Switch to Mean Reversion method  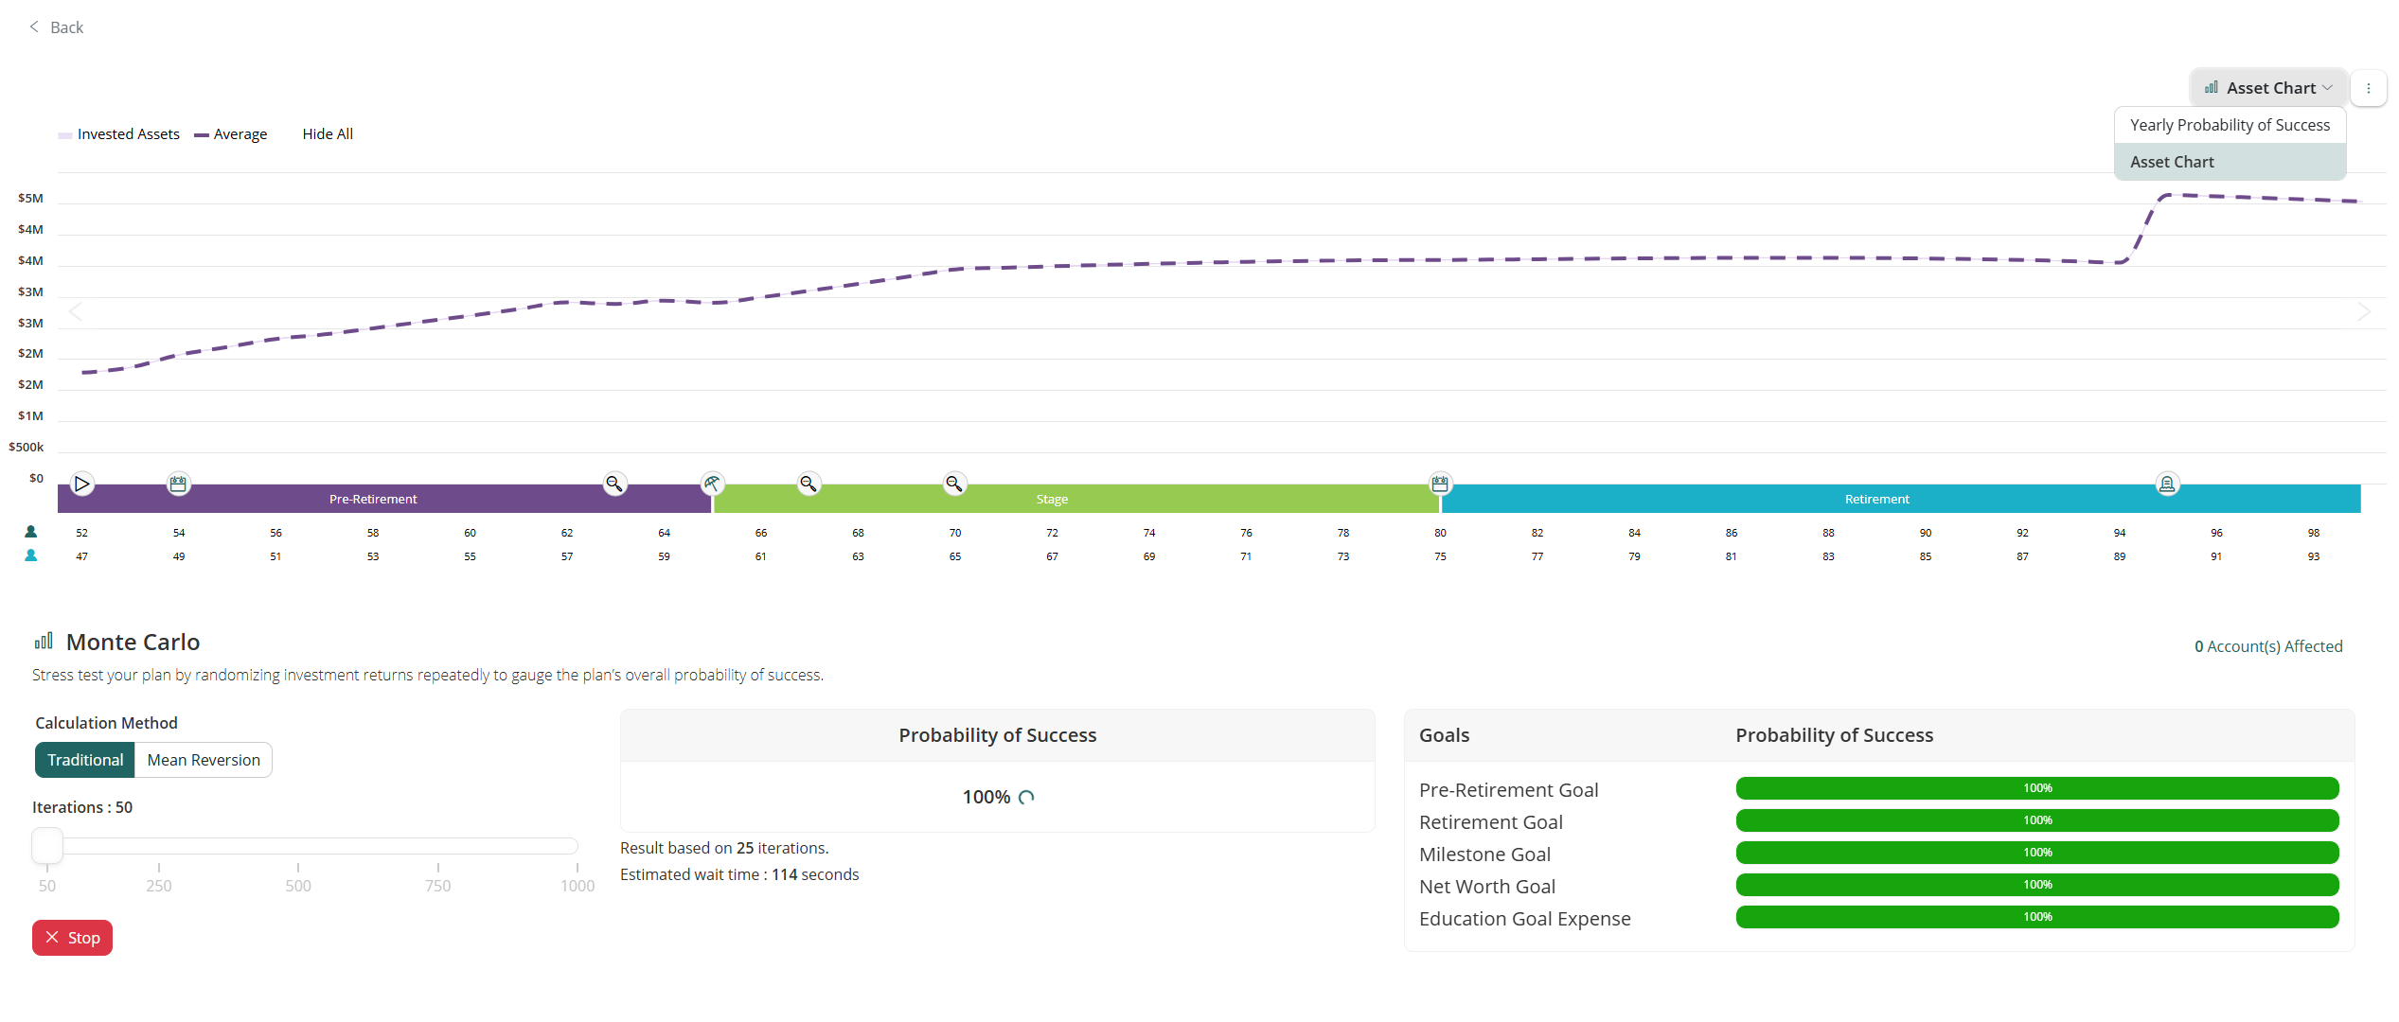coord(204,760)
